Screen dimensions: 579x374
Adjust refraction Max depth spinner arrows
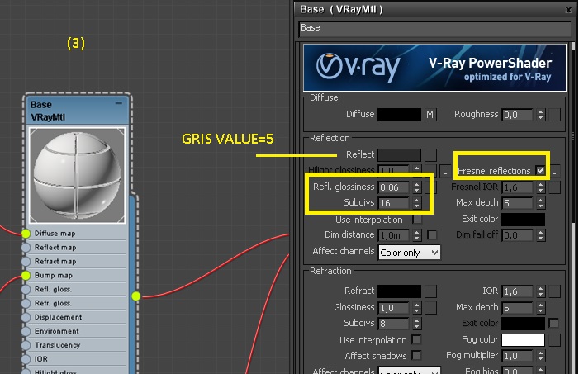[x=541, y=308]
